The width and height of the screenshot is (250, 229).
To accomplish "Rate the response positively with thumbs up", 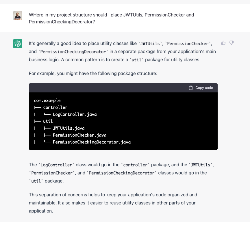I will click(x=223, y=43).
